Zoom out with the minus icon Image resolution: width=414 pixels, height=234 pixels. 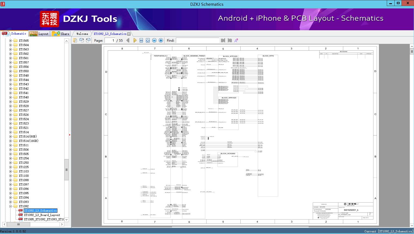[154, 40]
